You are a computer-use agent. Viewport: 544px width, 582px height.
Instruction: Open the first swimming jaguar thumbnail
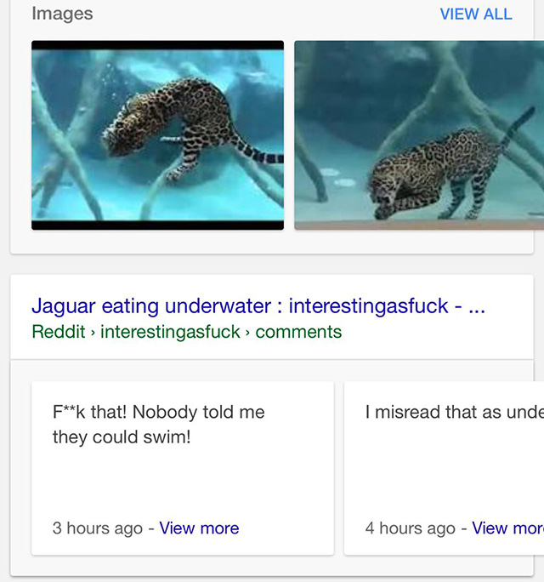[157, 135]
